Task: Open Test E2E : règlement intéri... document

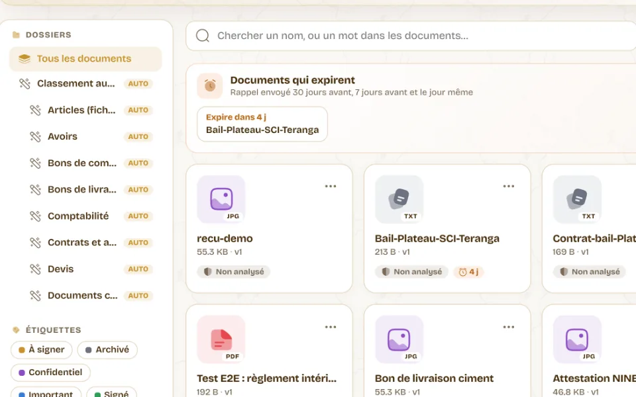Action: (x=266, y=378)
